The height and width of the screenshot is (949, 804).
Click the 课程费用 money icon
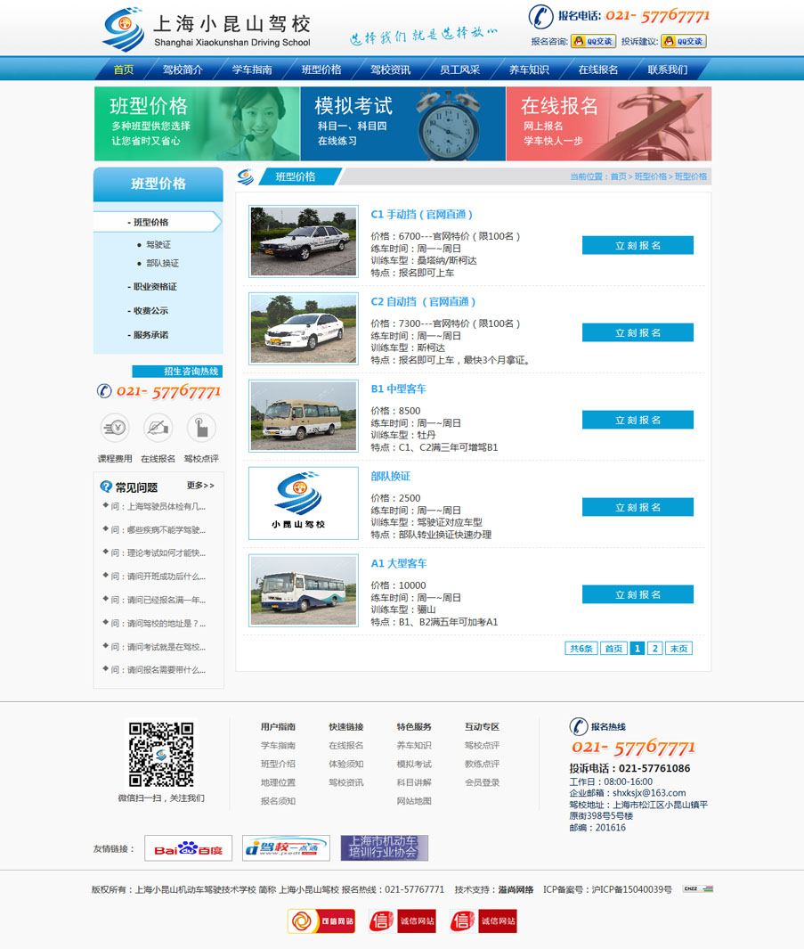[114, 428]
